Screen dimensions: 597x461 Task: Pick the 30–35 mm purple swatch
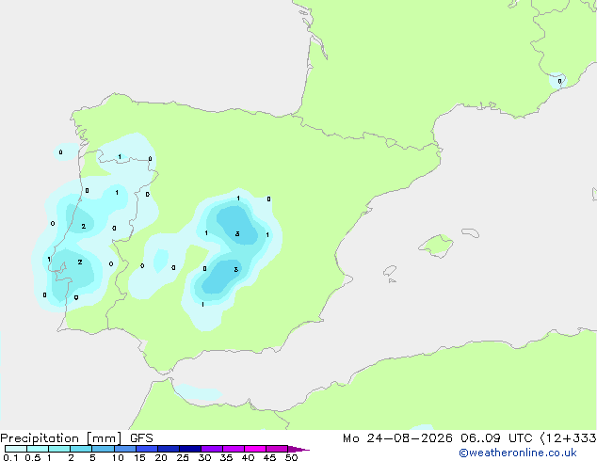point(211,449)
